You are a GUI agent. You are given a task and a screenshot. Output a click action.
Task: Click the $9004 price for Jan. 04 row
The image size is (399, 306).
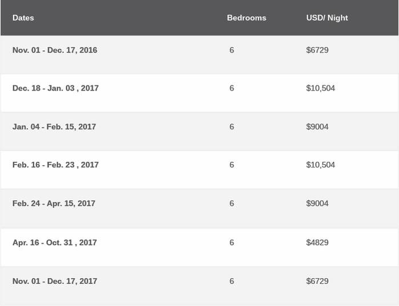pyautogui.click(x=317, y=127)
